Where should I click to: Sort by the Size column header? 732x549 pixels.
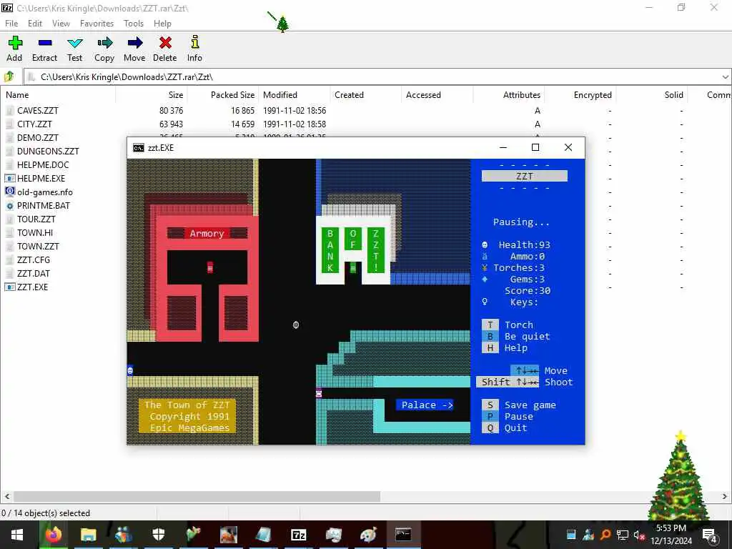(x=176, y=95)
